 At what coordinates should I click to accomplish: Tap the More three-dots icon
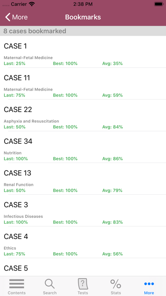tap(149, 284)
